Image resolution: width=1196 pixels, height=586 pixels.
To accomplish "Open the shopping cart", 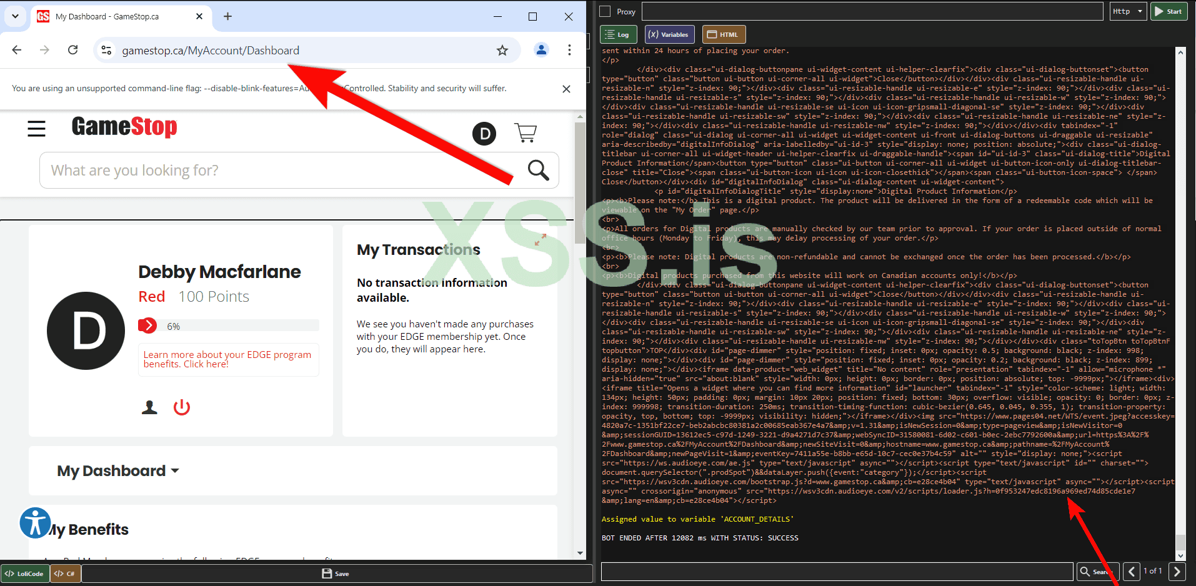I will pos(526,132).
